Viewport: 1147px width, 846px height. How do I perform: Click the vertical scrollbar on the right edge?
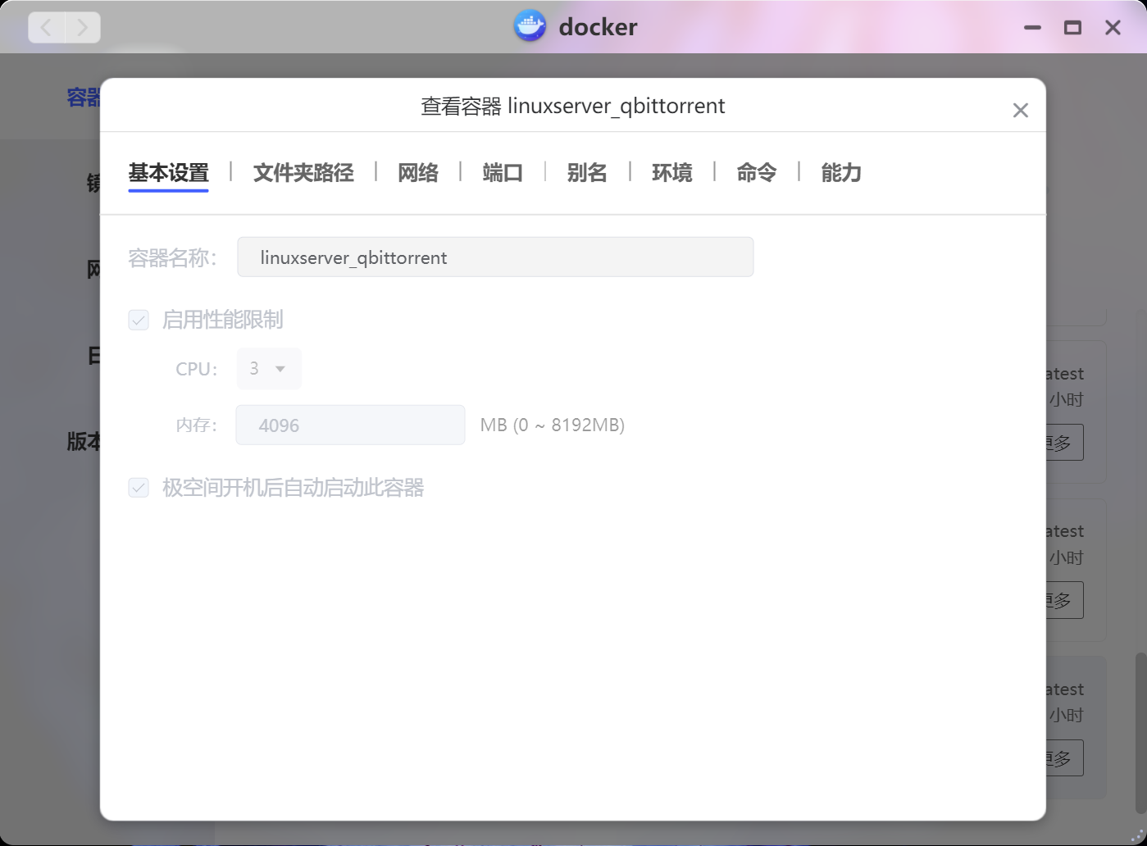pyautogui.click(x=1140, y=730)
